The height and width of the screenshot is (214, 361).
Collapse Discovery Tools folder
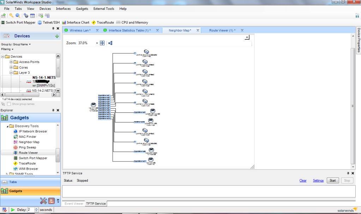(7, 126)
